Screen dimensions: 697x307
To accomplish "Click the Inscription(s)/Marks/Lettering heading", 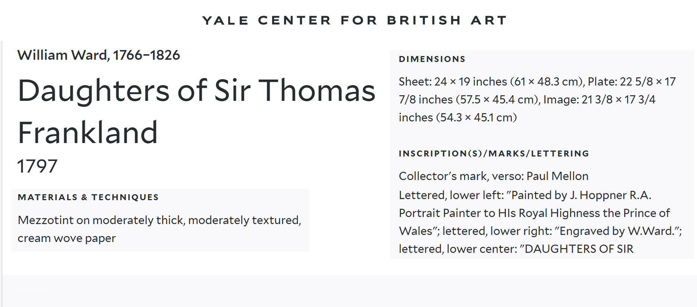I will tap(494, 153).
